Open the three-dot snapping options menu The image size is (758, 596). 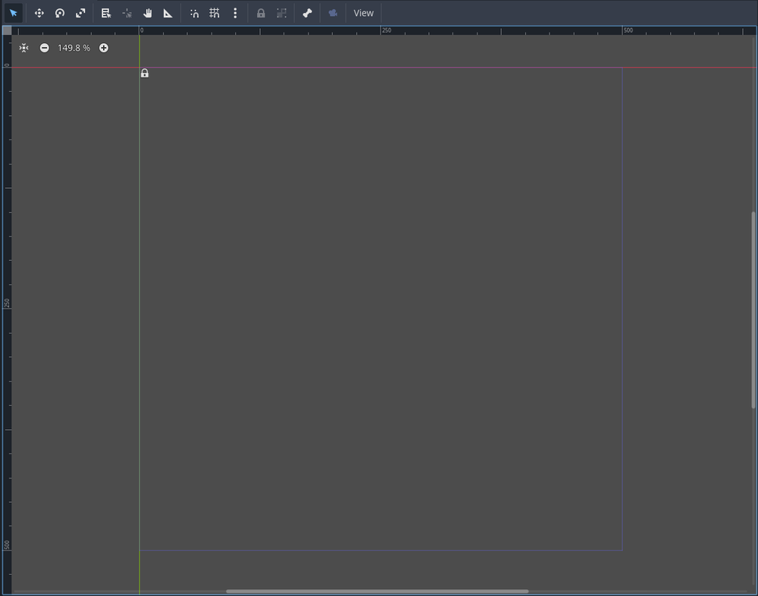235,13
